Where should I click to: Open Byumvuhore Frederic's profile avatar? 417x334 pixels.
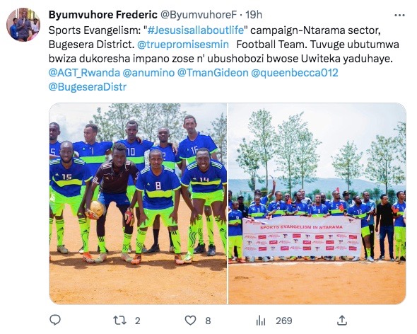(23, 25)
